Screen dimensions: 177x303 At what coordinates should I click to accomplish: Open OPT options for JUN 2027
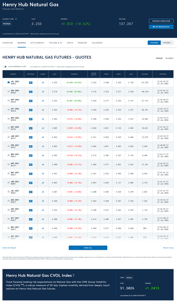click(30, 183)
